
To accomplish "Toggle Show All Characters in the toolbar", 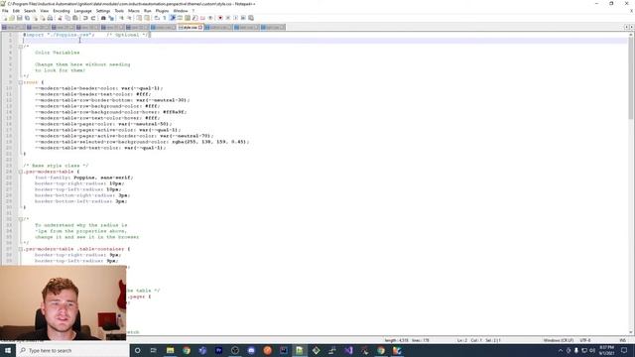I will coord(165,18).
